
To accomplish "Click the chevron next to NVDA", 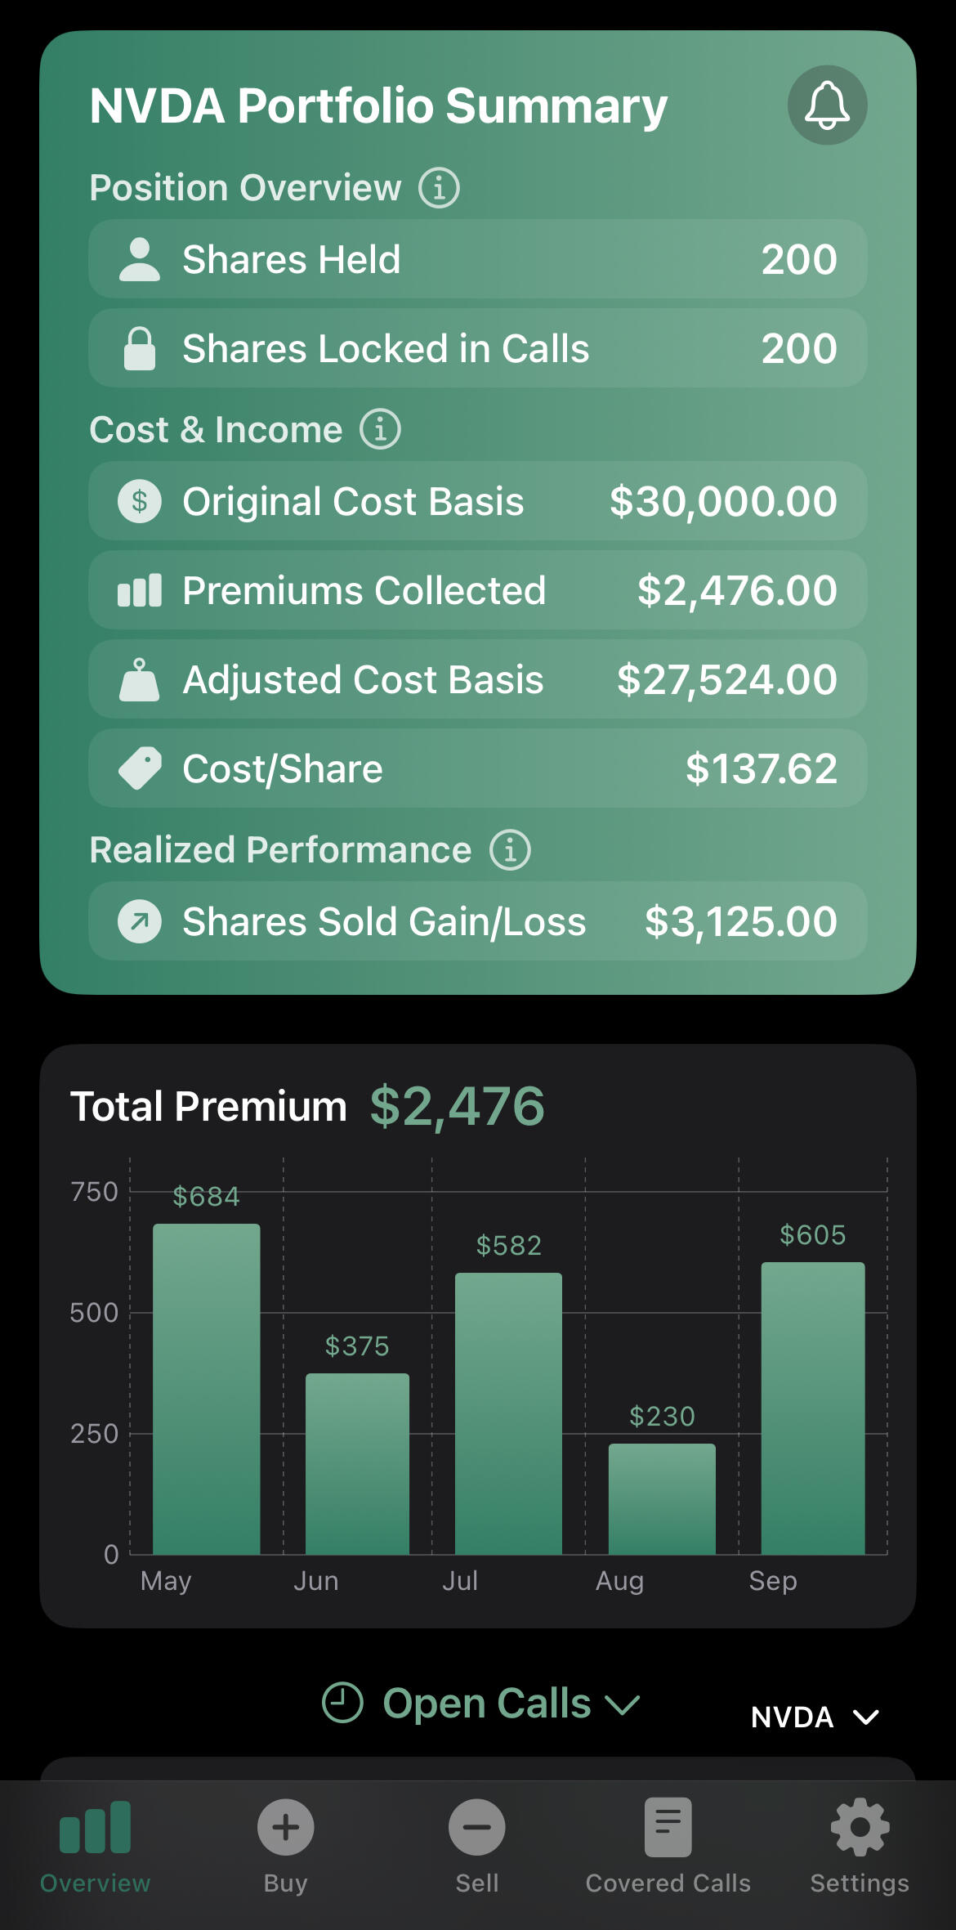I will click(x=865, y=1717).
